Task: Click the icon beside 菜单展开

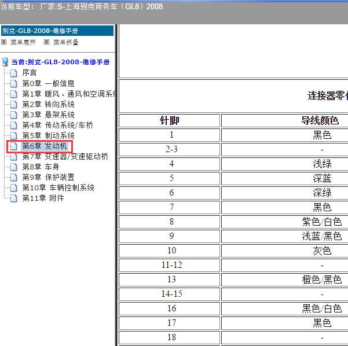Action: (4, 42)
